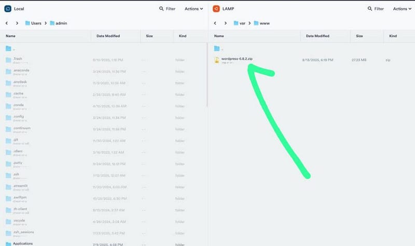
Task: Select the .putty folder
Action: pos(103,164)
